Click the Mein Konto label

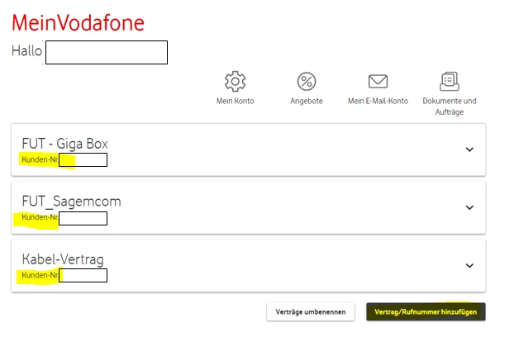(x=235, y=101)
